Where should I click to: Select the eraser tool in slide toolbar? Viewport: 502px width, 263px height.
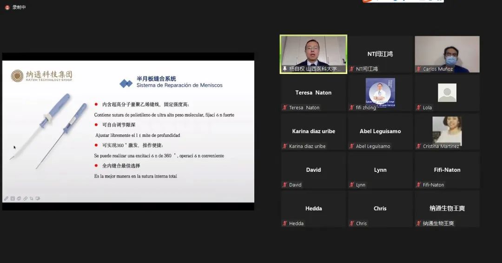pyautogui.click(x=25, y=199)
